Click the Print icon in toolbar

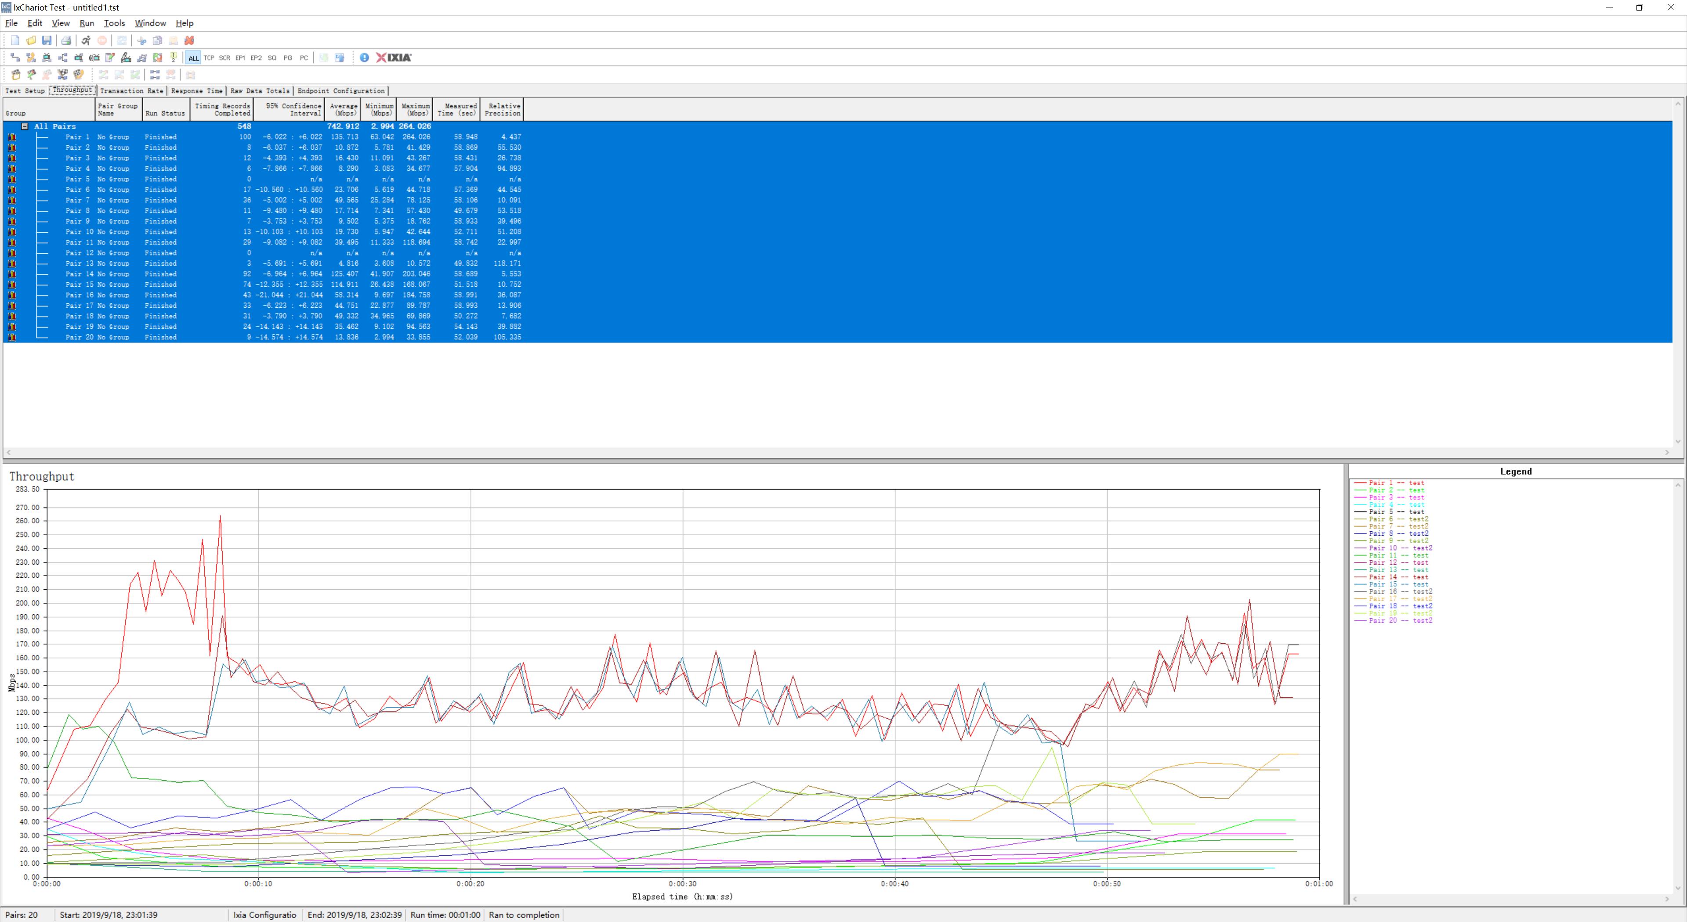(66, 40)
